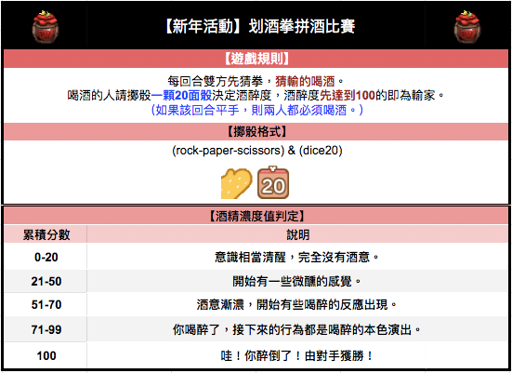Click the rock-paper-scissors fist emoticon
512x373 pixels.
tap(237, 183)
